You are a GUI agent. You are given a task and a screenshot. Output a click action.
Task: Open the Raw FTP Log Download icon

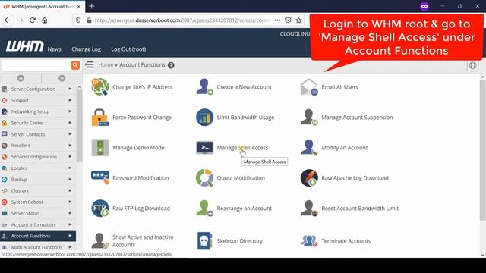click(99, 209)
